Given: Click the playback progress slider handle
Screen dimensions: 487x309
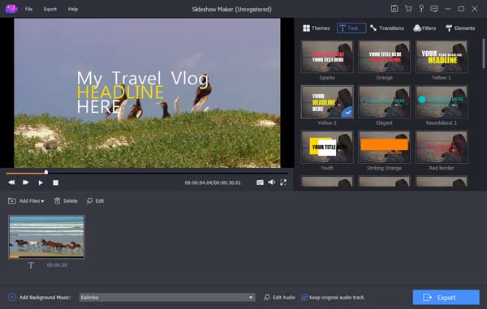Looking at the screenshot, I should click(x=46, y=172).
